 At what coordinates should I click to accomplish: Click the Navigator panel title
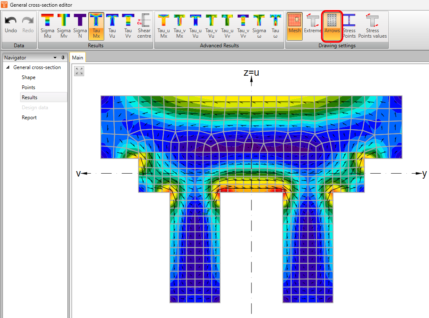[15, 58]
